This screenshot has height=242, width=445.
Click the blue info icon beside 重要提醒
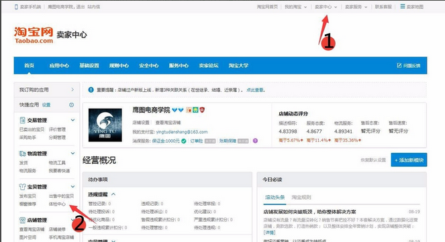click(91, 90)
